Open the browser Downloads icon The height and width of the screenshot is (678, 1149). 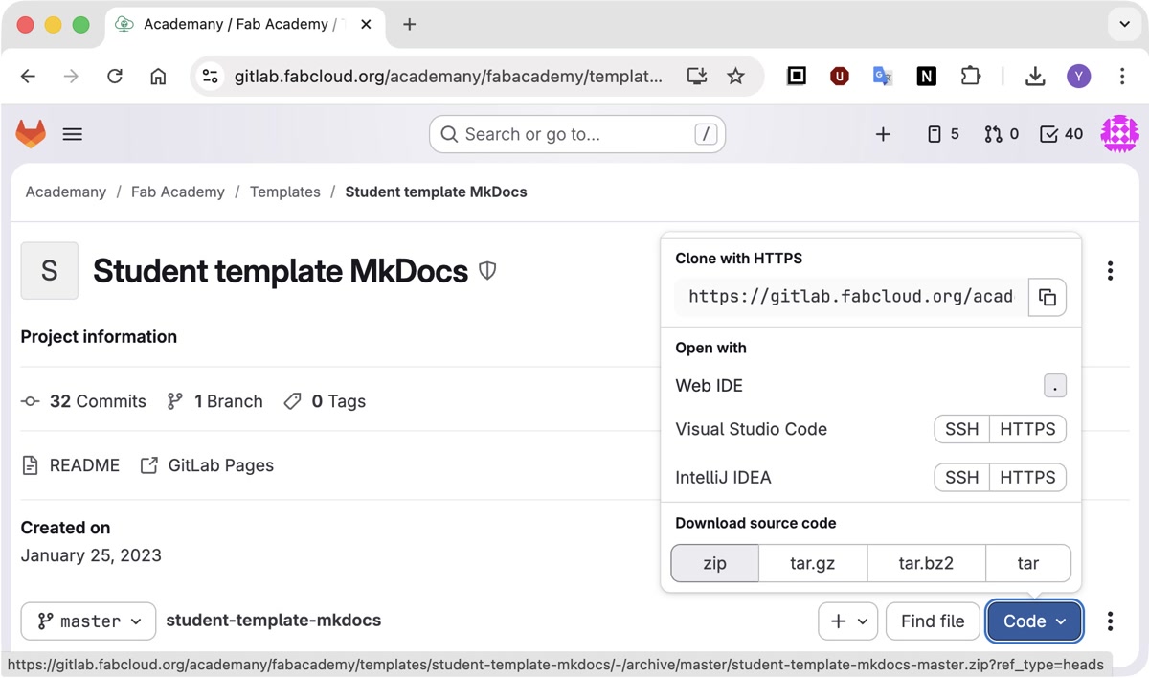pos(1035,77)
